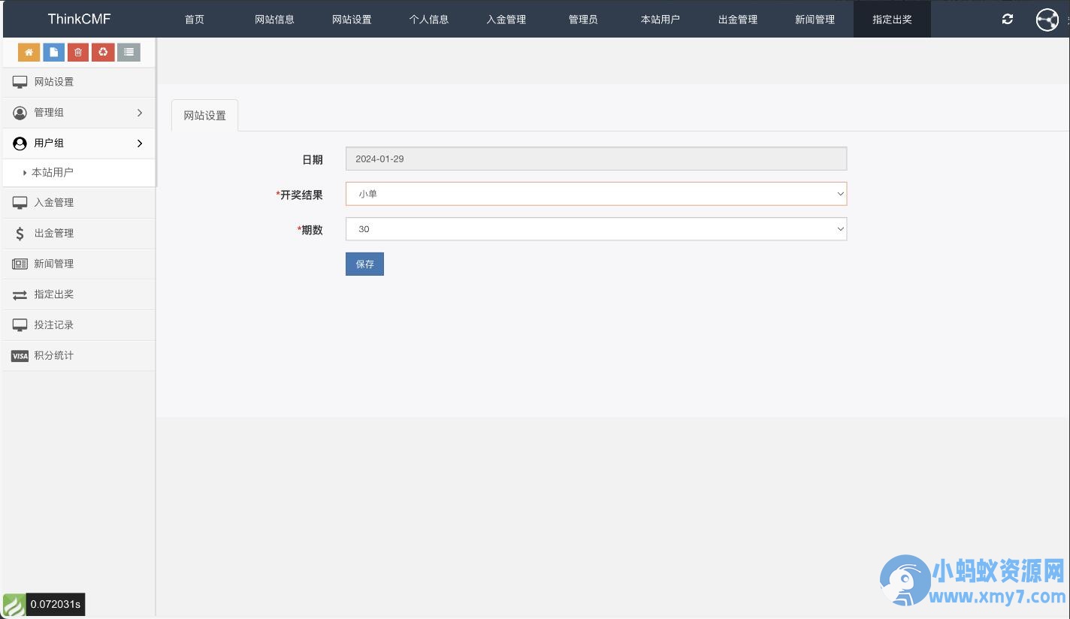Open 个人信息 in top navigation
This screenshot has width=1070, height=619.
point(429,20)
